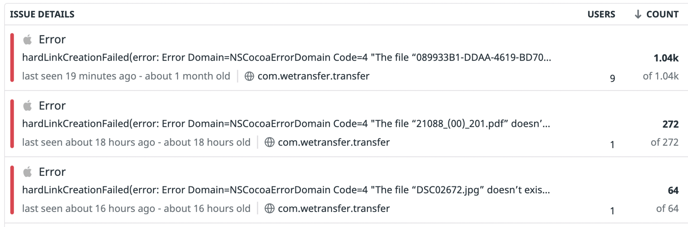Screen dimensions: 688x227
Task: Click Apple platform icon on 21088 pdf error
Action: pos(28,106)
